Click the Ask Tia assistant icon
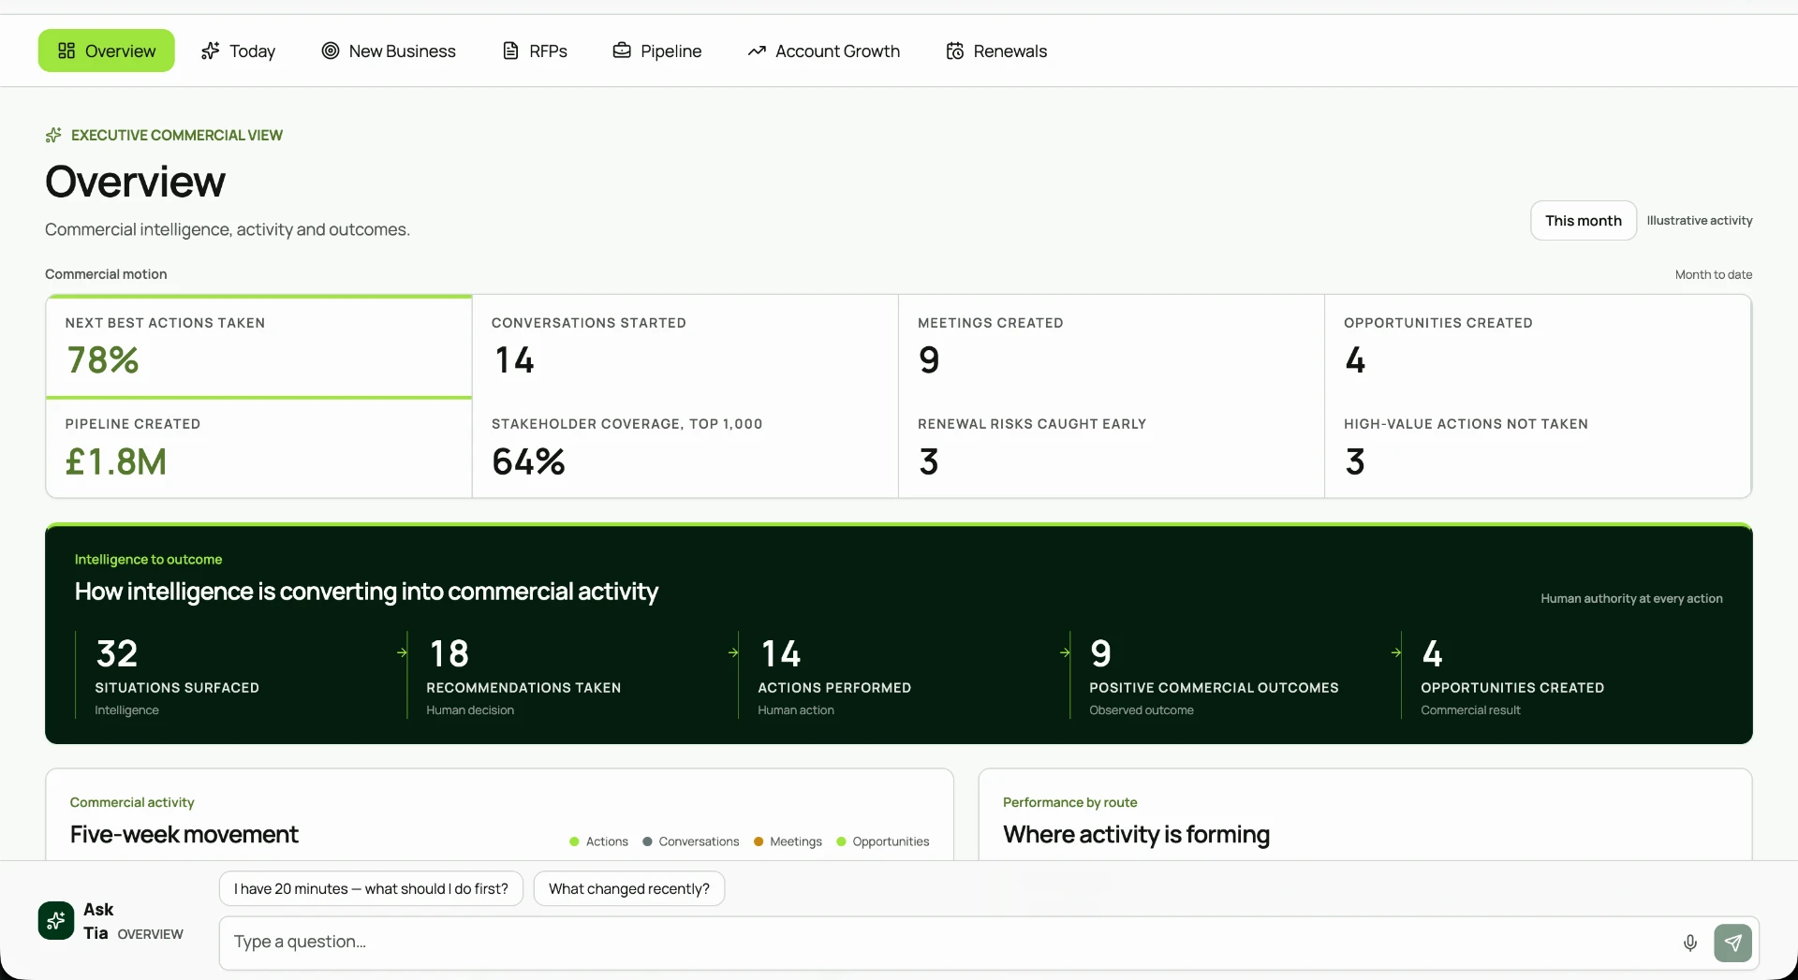This screenshot has width=1798, height=980. point(56,920)
